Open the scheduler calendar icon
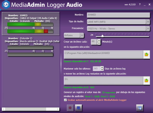 [139, 108]
